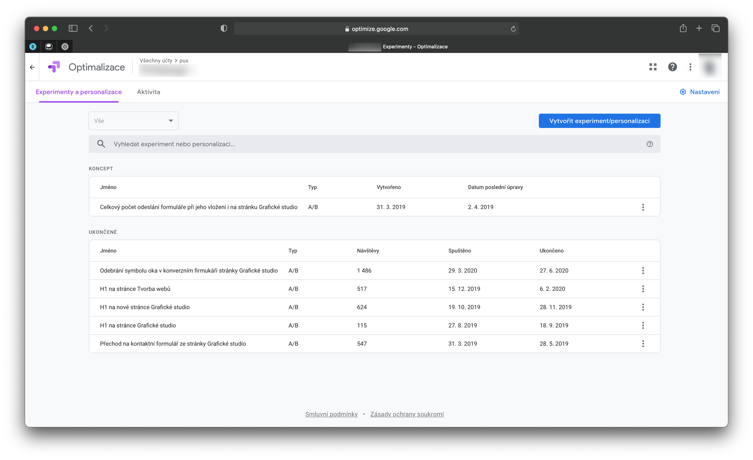Open the help question mark icon in header
Image resolution: width=753 pixels, height=460 pixels.
click(x=672, y=67)
